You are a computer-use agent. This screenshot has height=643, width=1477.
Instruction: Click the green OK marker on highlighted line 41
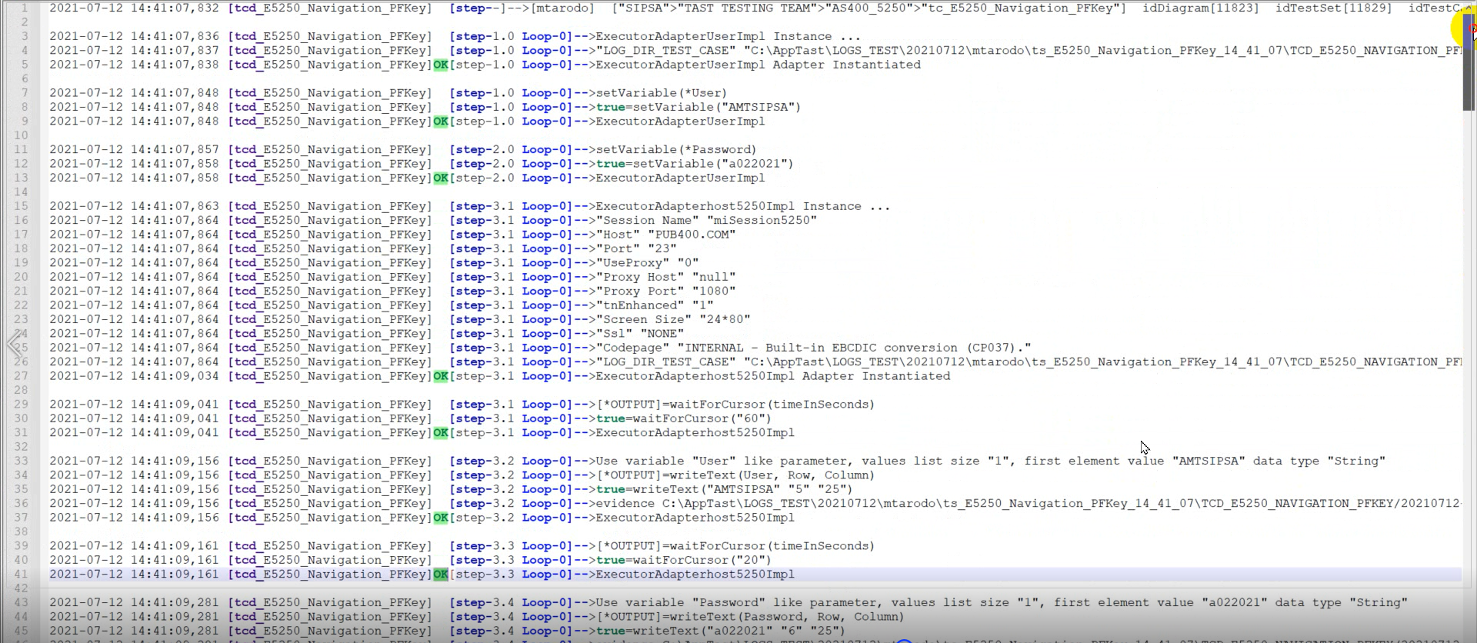click(440, 575)
